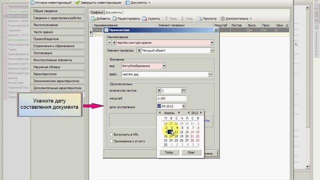Go to next year after 2012
The height and width of the screenshot is (180, 320).
(201, 112)
